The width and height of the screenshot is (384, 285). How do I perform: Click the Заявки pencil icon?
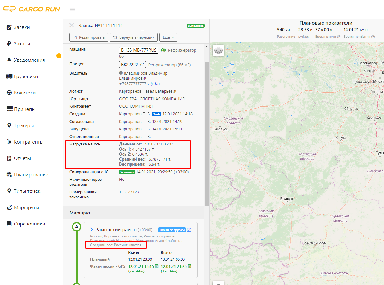(x=9, y=27)
